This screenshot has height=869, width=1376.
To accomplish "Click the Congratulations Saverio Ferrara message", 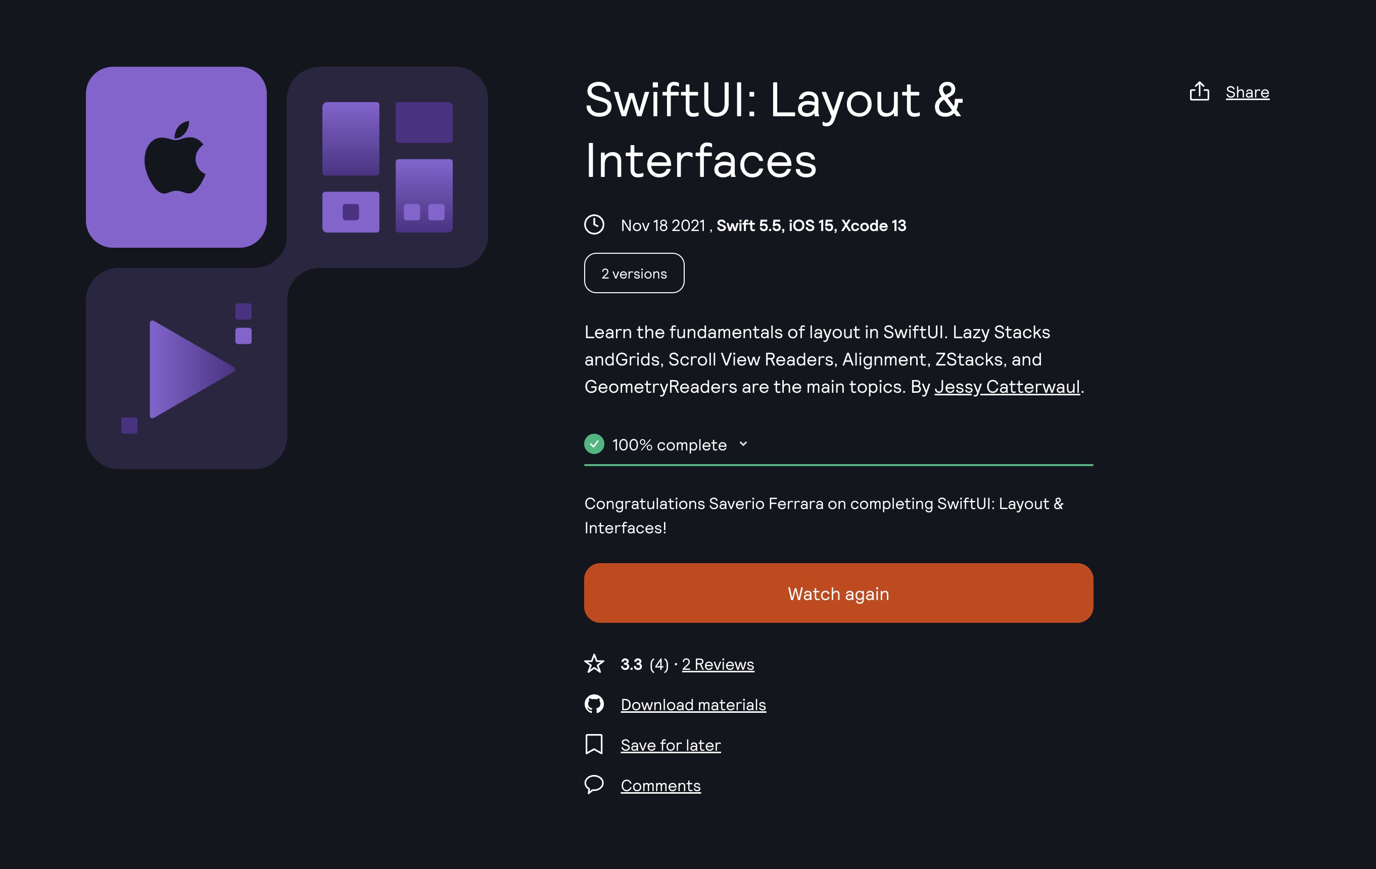I will click(824, 516).
